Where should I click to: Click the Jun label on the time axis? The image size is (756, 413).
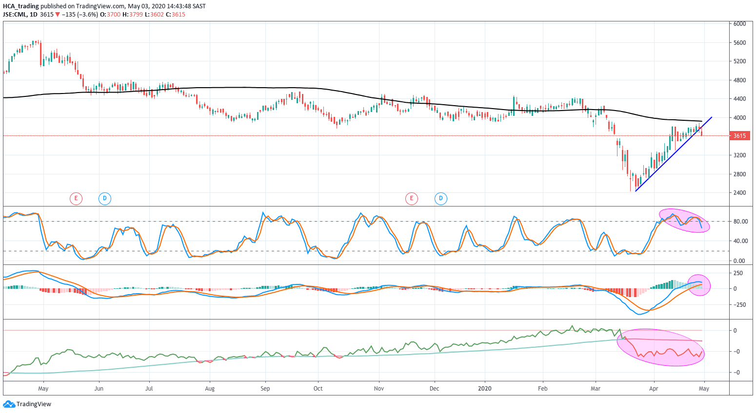99,389
